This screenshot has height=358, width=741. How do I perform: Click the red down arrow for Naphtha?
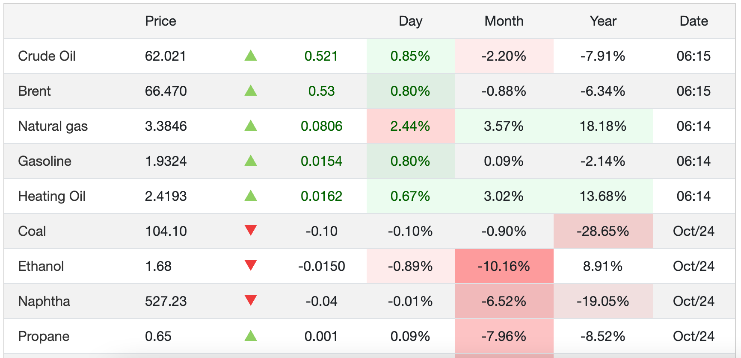(251, 300)
